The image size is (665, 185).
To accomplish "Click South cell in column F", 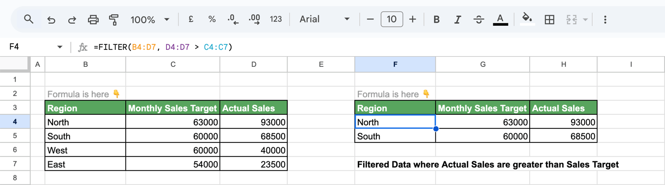I will pyautogui.click(x=395, y=136).
